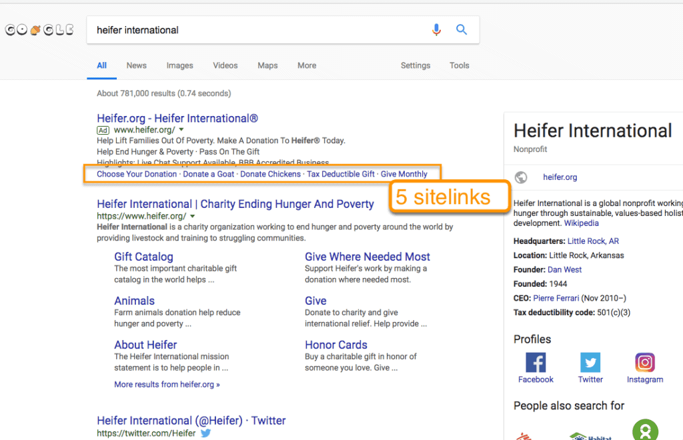The image size is (683, 440).
Task: Click the Location: Little Rock, Arkansas text
Action: (x=568, y=255)
